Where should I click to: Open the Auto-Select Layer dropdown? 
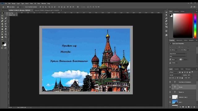click(x=19, y=7)
